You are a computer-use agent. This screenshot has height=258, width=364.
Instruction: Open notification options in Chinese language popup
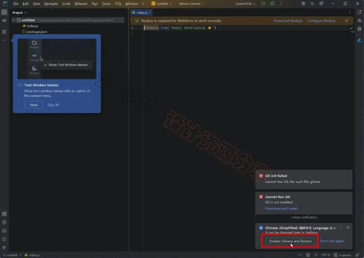(x=340, y=228)
